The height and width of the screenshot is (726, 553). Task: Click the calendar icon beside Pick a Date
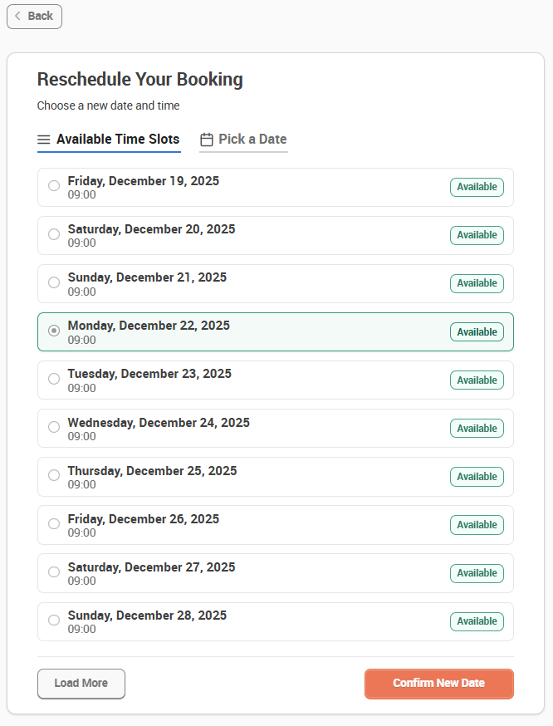pos(207,140)
